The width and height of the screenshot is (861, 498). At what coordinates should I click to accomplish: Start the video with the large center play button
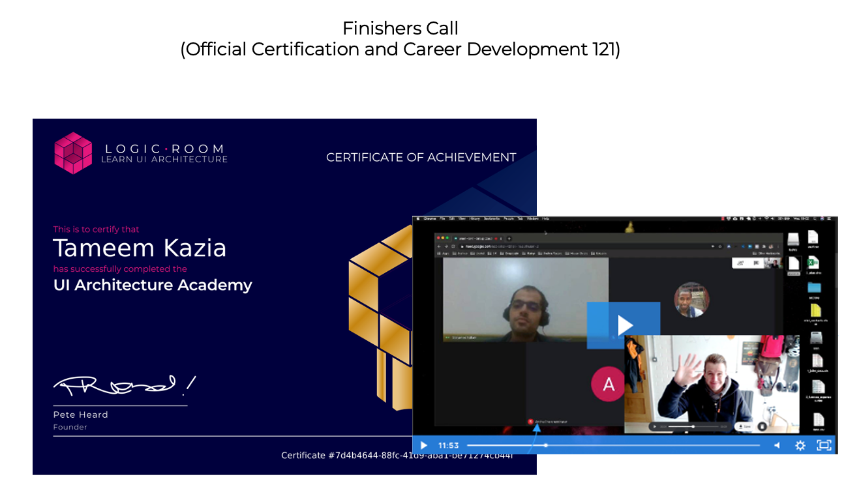624,325
